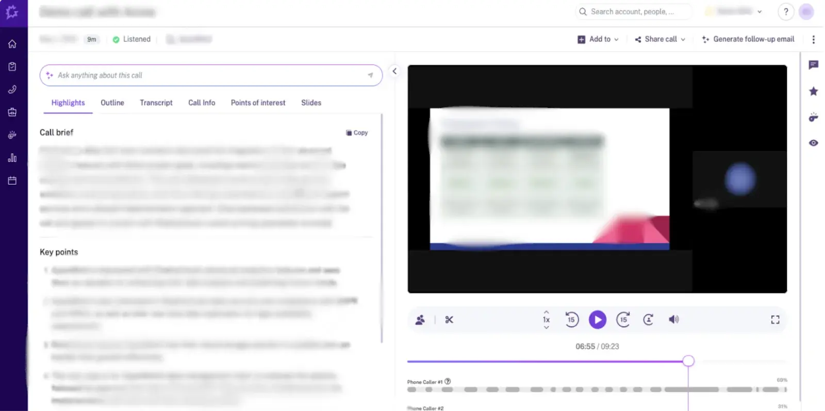The height and width of the screenshot is (411, 825).
Task: Switch to the Transcript tab
Action: click(x=156, y=103)
